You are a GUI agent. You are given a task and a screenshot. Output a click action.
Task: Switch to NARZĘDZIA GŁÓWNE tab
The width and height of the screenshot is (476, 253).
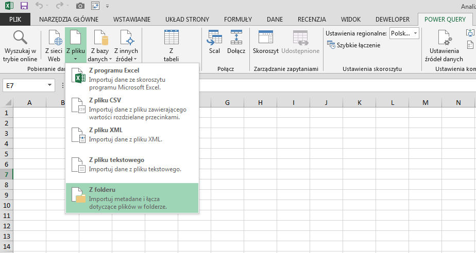click(x=69, y=20)
